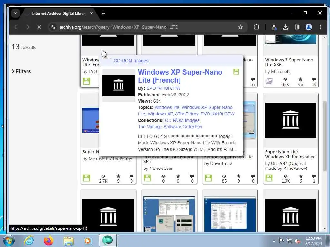Click software icon on Unwritten2 card
330x247 pixels.
point(208,178)
